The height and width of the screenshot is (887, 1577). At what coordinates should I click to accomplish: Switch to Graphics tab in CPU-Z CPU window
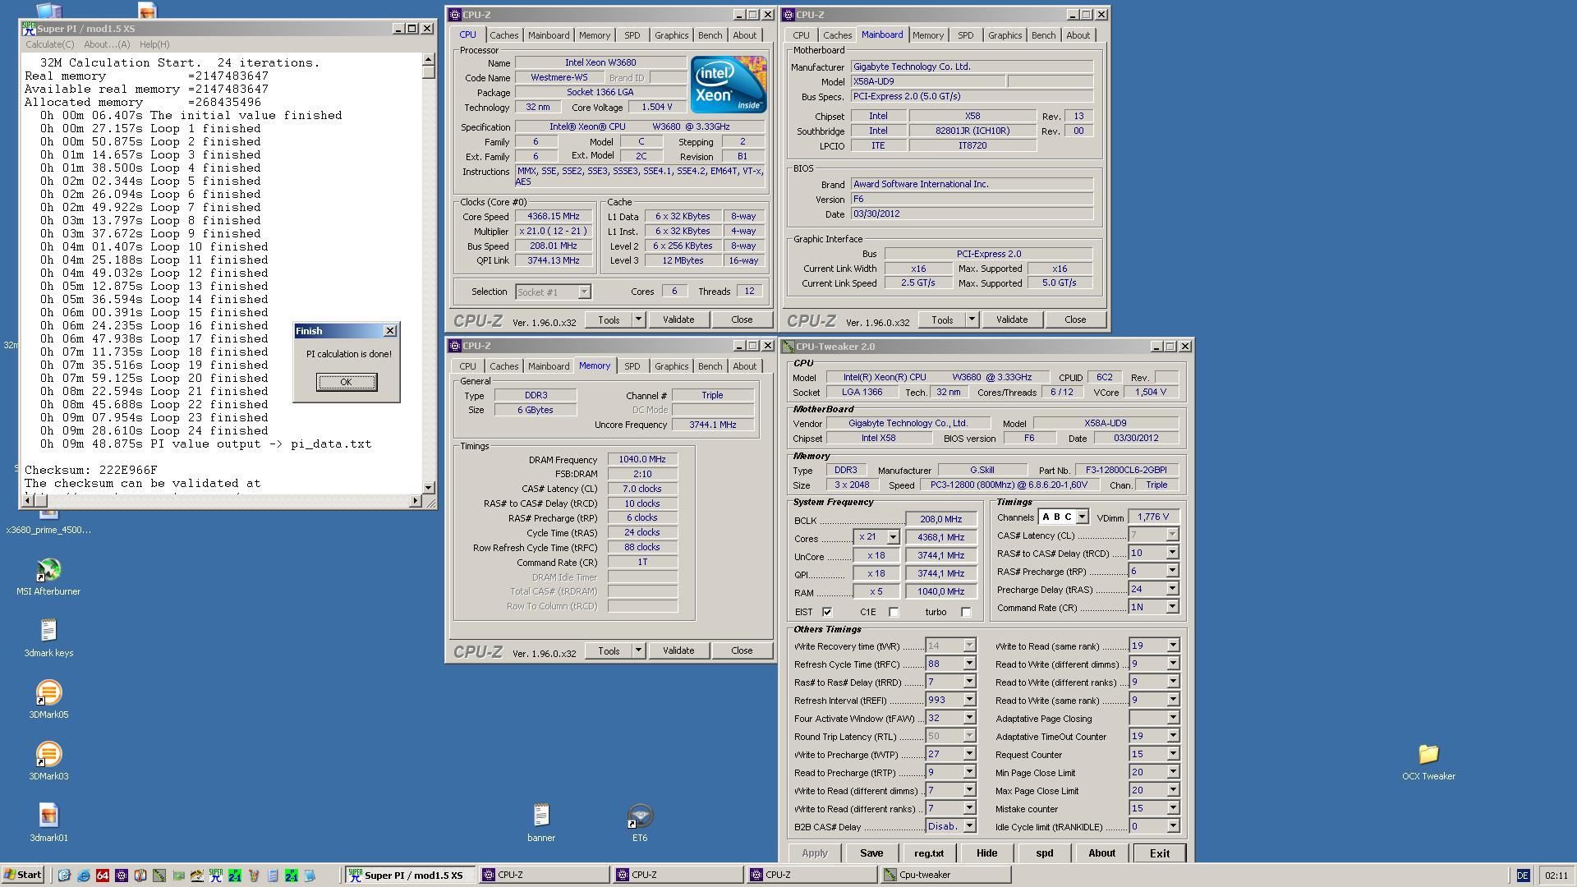point(671,35)
